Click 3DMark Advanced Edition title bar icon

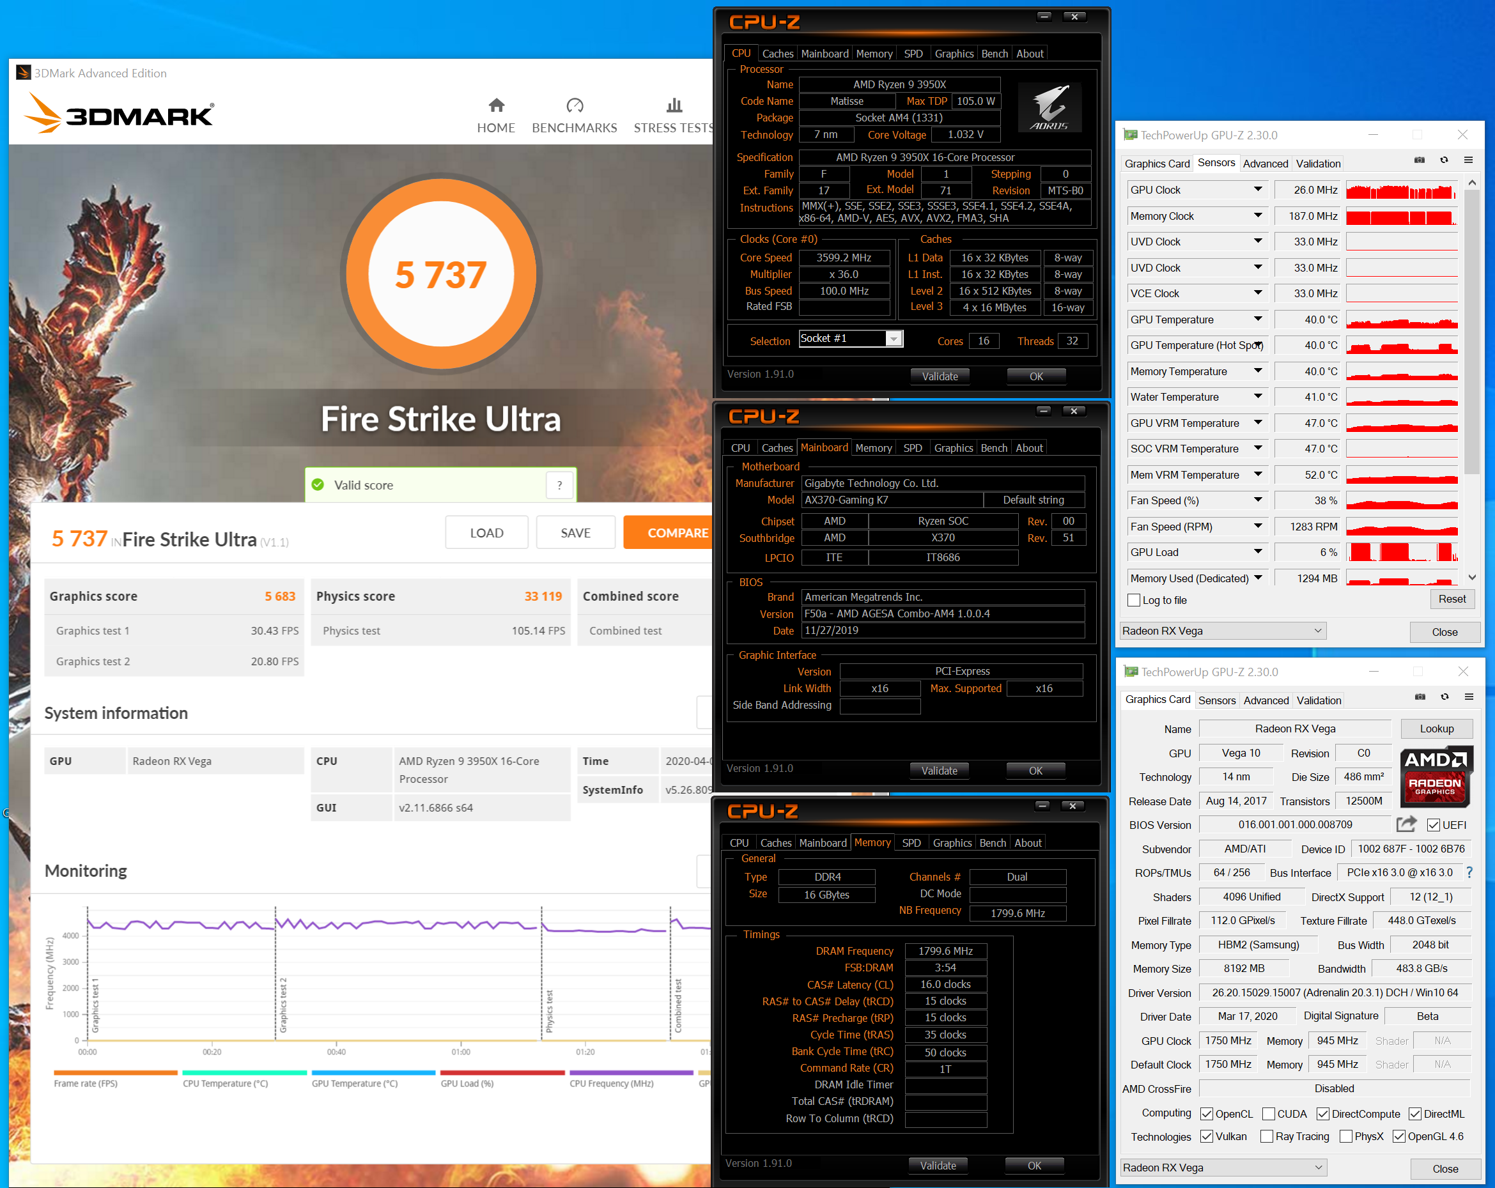coord(24,73)
